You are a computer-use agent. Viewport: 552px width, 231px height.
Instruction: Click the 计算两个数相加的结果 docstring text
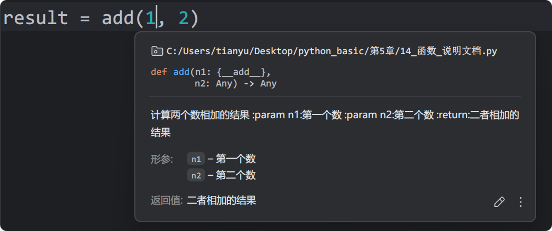tap(200, 115)
